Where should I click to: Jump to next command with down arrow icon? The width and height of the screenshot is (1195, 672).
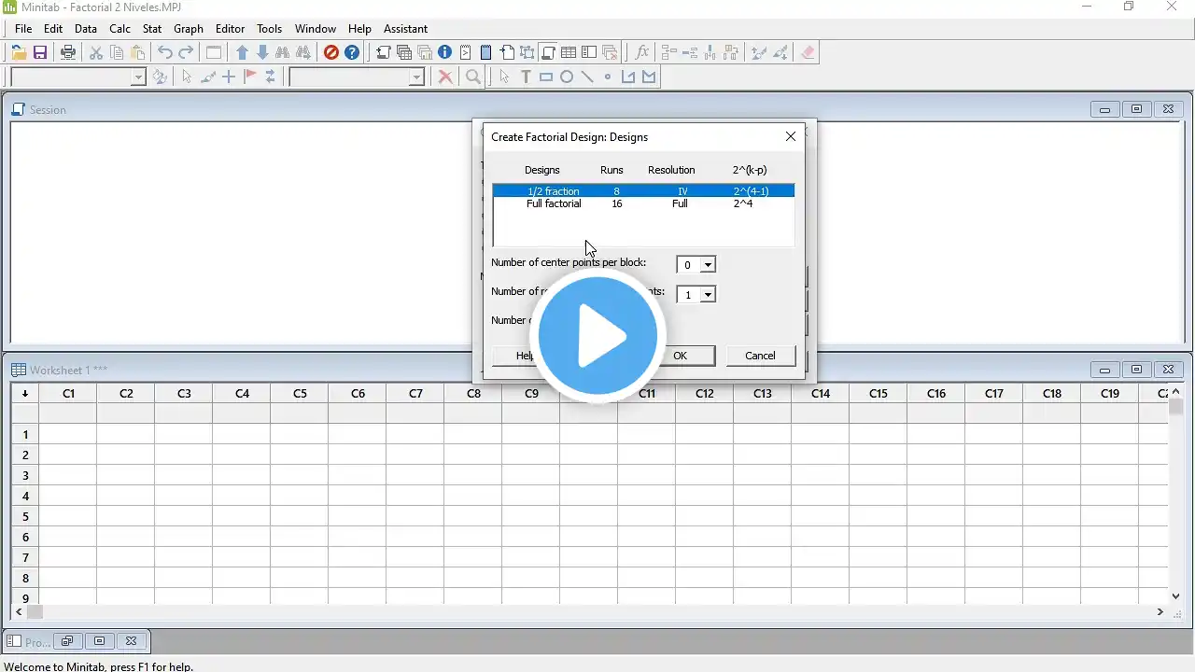point(262,53)
